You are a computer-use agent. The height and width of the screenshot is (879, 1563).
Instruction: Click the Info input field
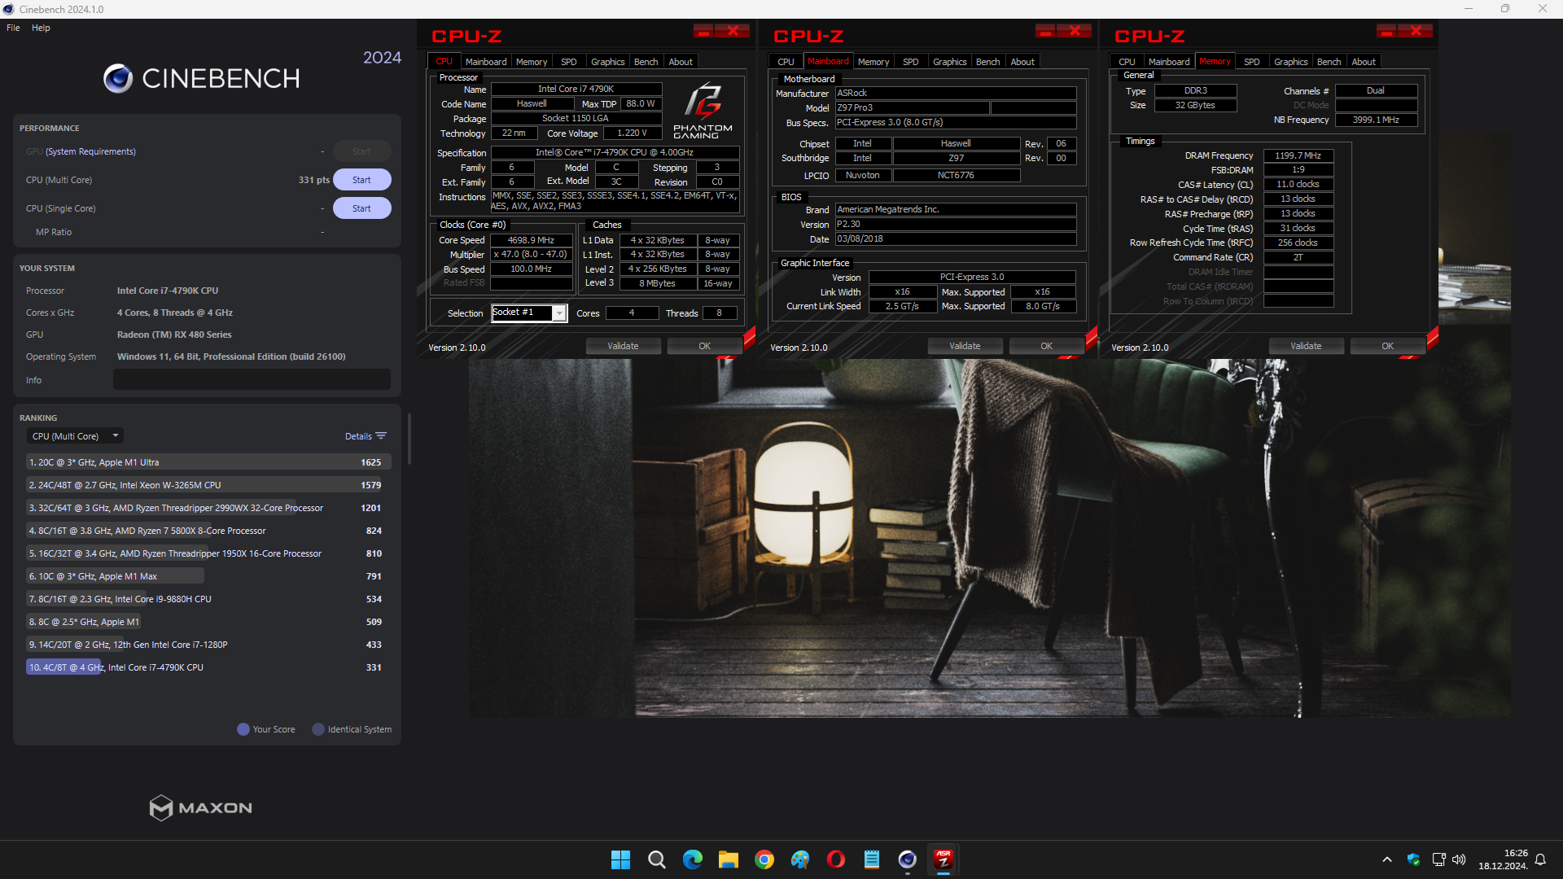coord(252,379)
